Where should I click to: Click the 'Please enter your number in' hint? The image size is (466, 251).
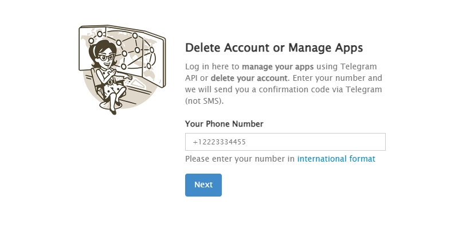pos(240,159)
